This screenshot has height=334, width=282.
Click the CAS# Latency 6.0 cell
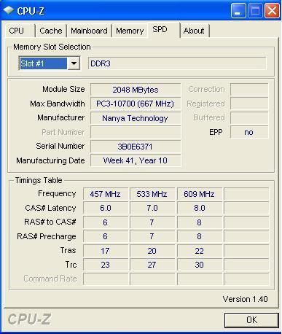(106, 208)
